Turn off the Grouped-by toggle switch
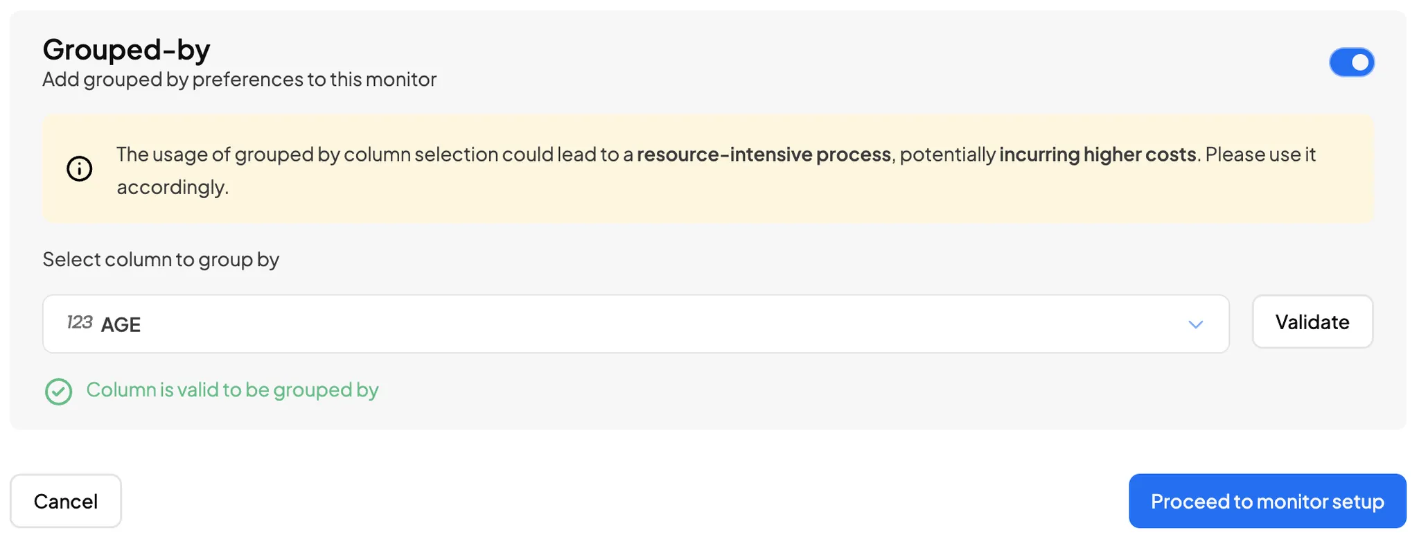This screenshot has width=1419, height=553. [x=1351, y=62]
